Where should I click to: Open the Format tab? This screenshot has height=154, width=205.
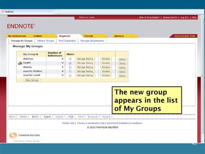click(x=89, y=36)
